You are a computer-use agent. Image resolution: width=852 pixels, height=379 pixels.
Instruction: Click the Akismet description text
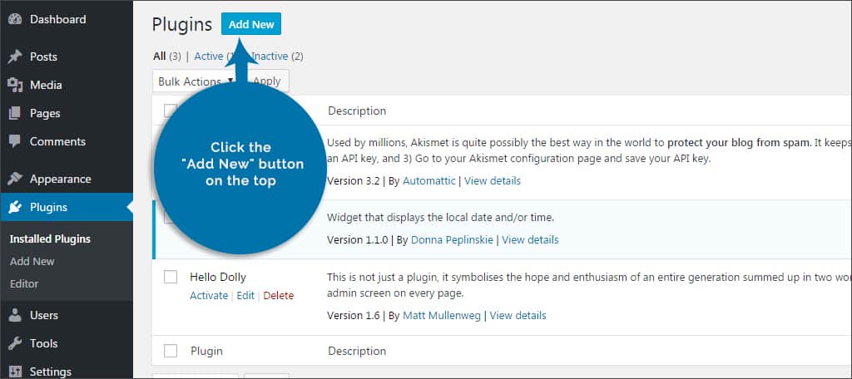point(589,151)
